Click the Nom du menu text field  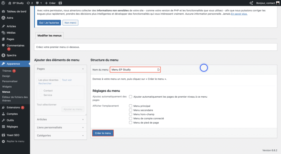pos(134,70)
